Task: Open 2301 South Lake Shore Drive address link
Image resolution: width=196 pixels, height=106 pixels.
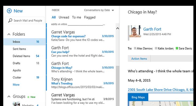Action: coord(161,90)
